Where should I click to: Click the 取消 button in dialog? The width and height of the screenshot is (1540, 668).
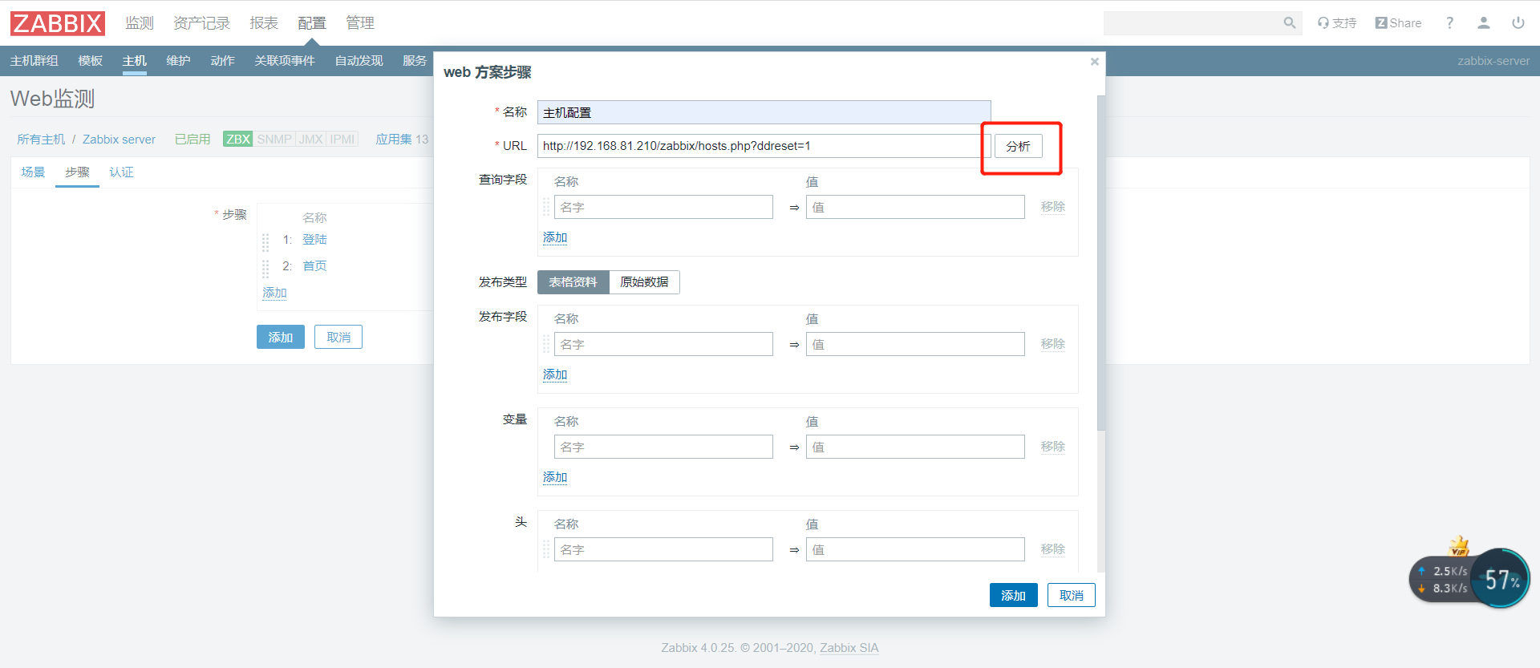click(x=1071, y=595)
